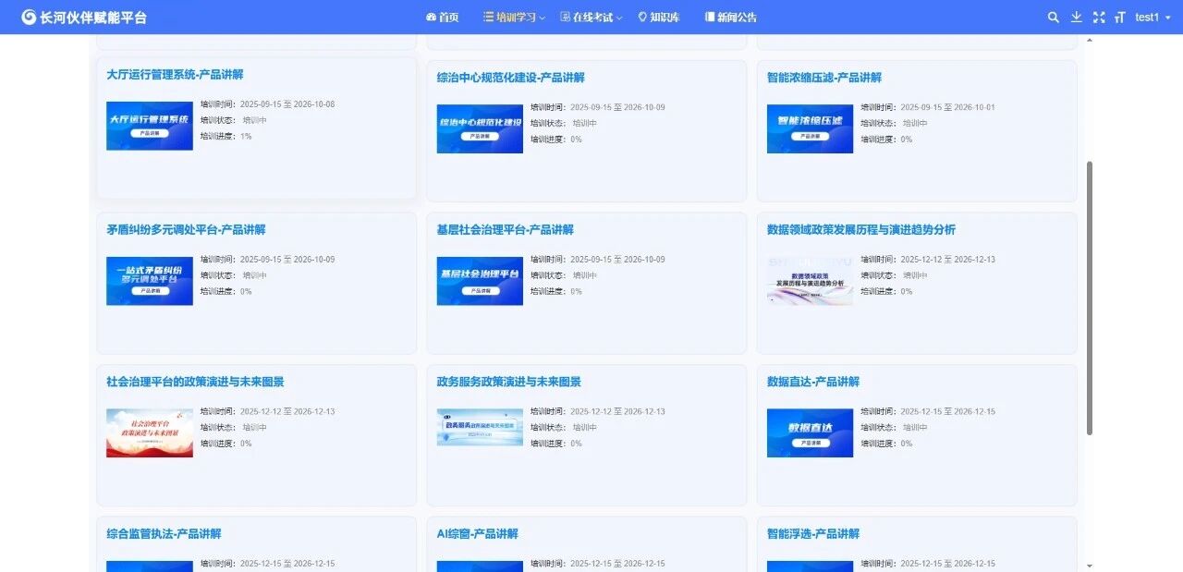The width and height of the screenshot is (1183, 572).
Task: Open 大厅运行管理系统-产品讲解 course title
Action: pos(175,75)
